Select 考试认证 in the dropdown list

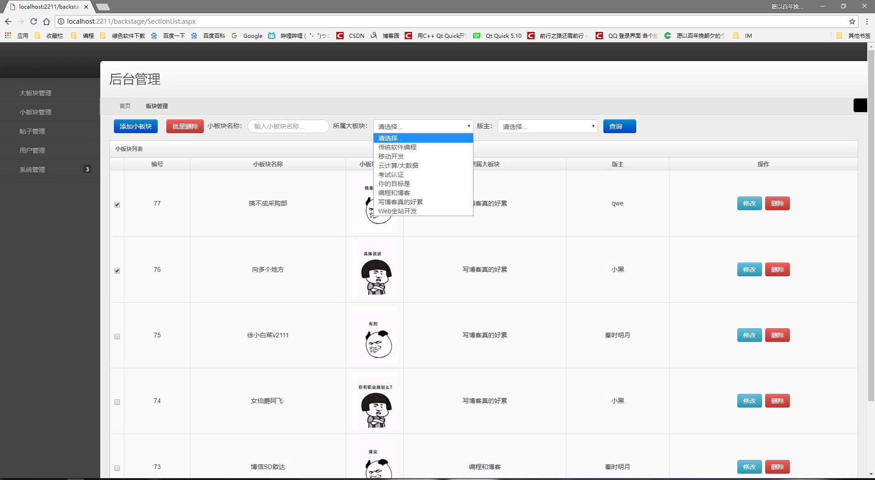point(423,175)
